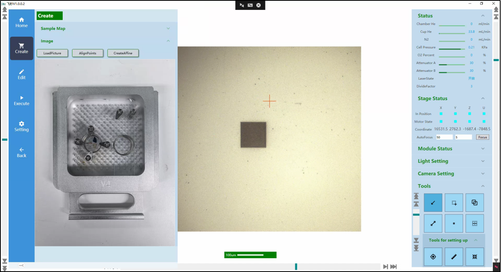Viewport: 501px width, 272px height.
Task: Select the line segment tool
Action: 433,224
